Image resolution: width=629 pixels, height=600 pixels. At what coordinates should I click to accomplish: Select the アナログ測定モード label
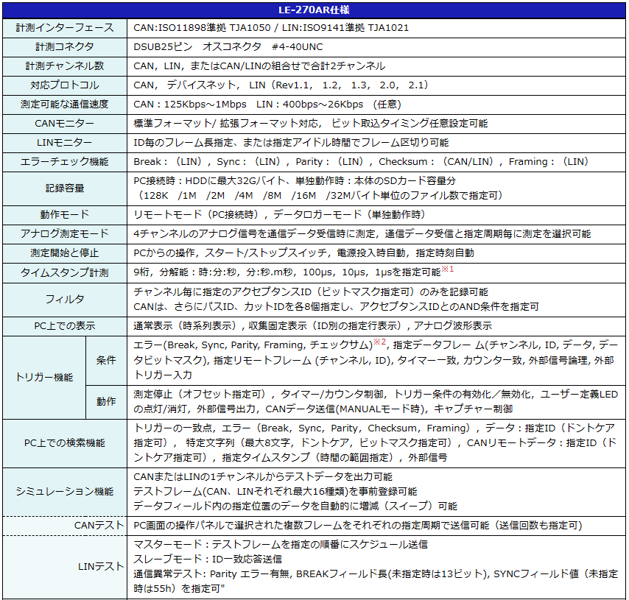65,233
